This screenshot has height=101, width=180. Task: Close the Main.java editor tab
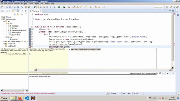pos(40,11)
